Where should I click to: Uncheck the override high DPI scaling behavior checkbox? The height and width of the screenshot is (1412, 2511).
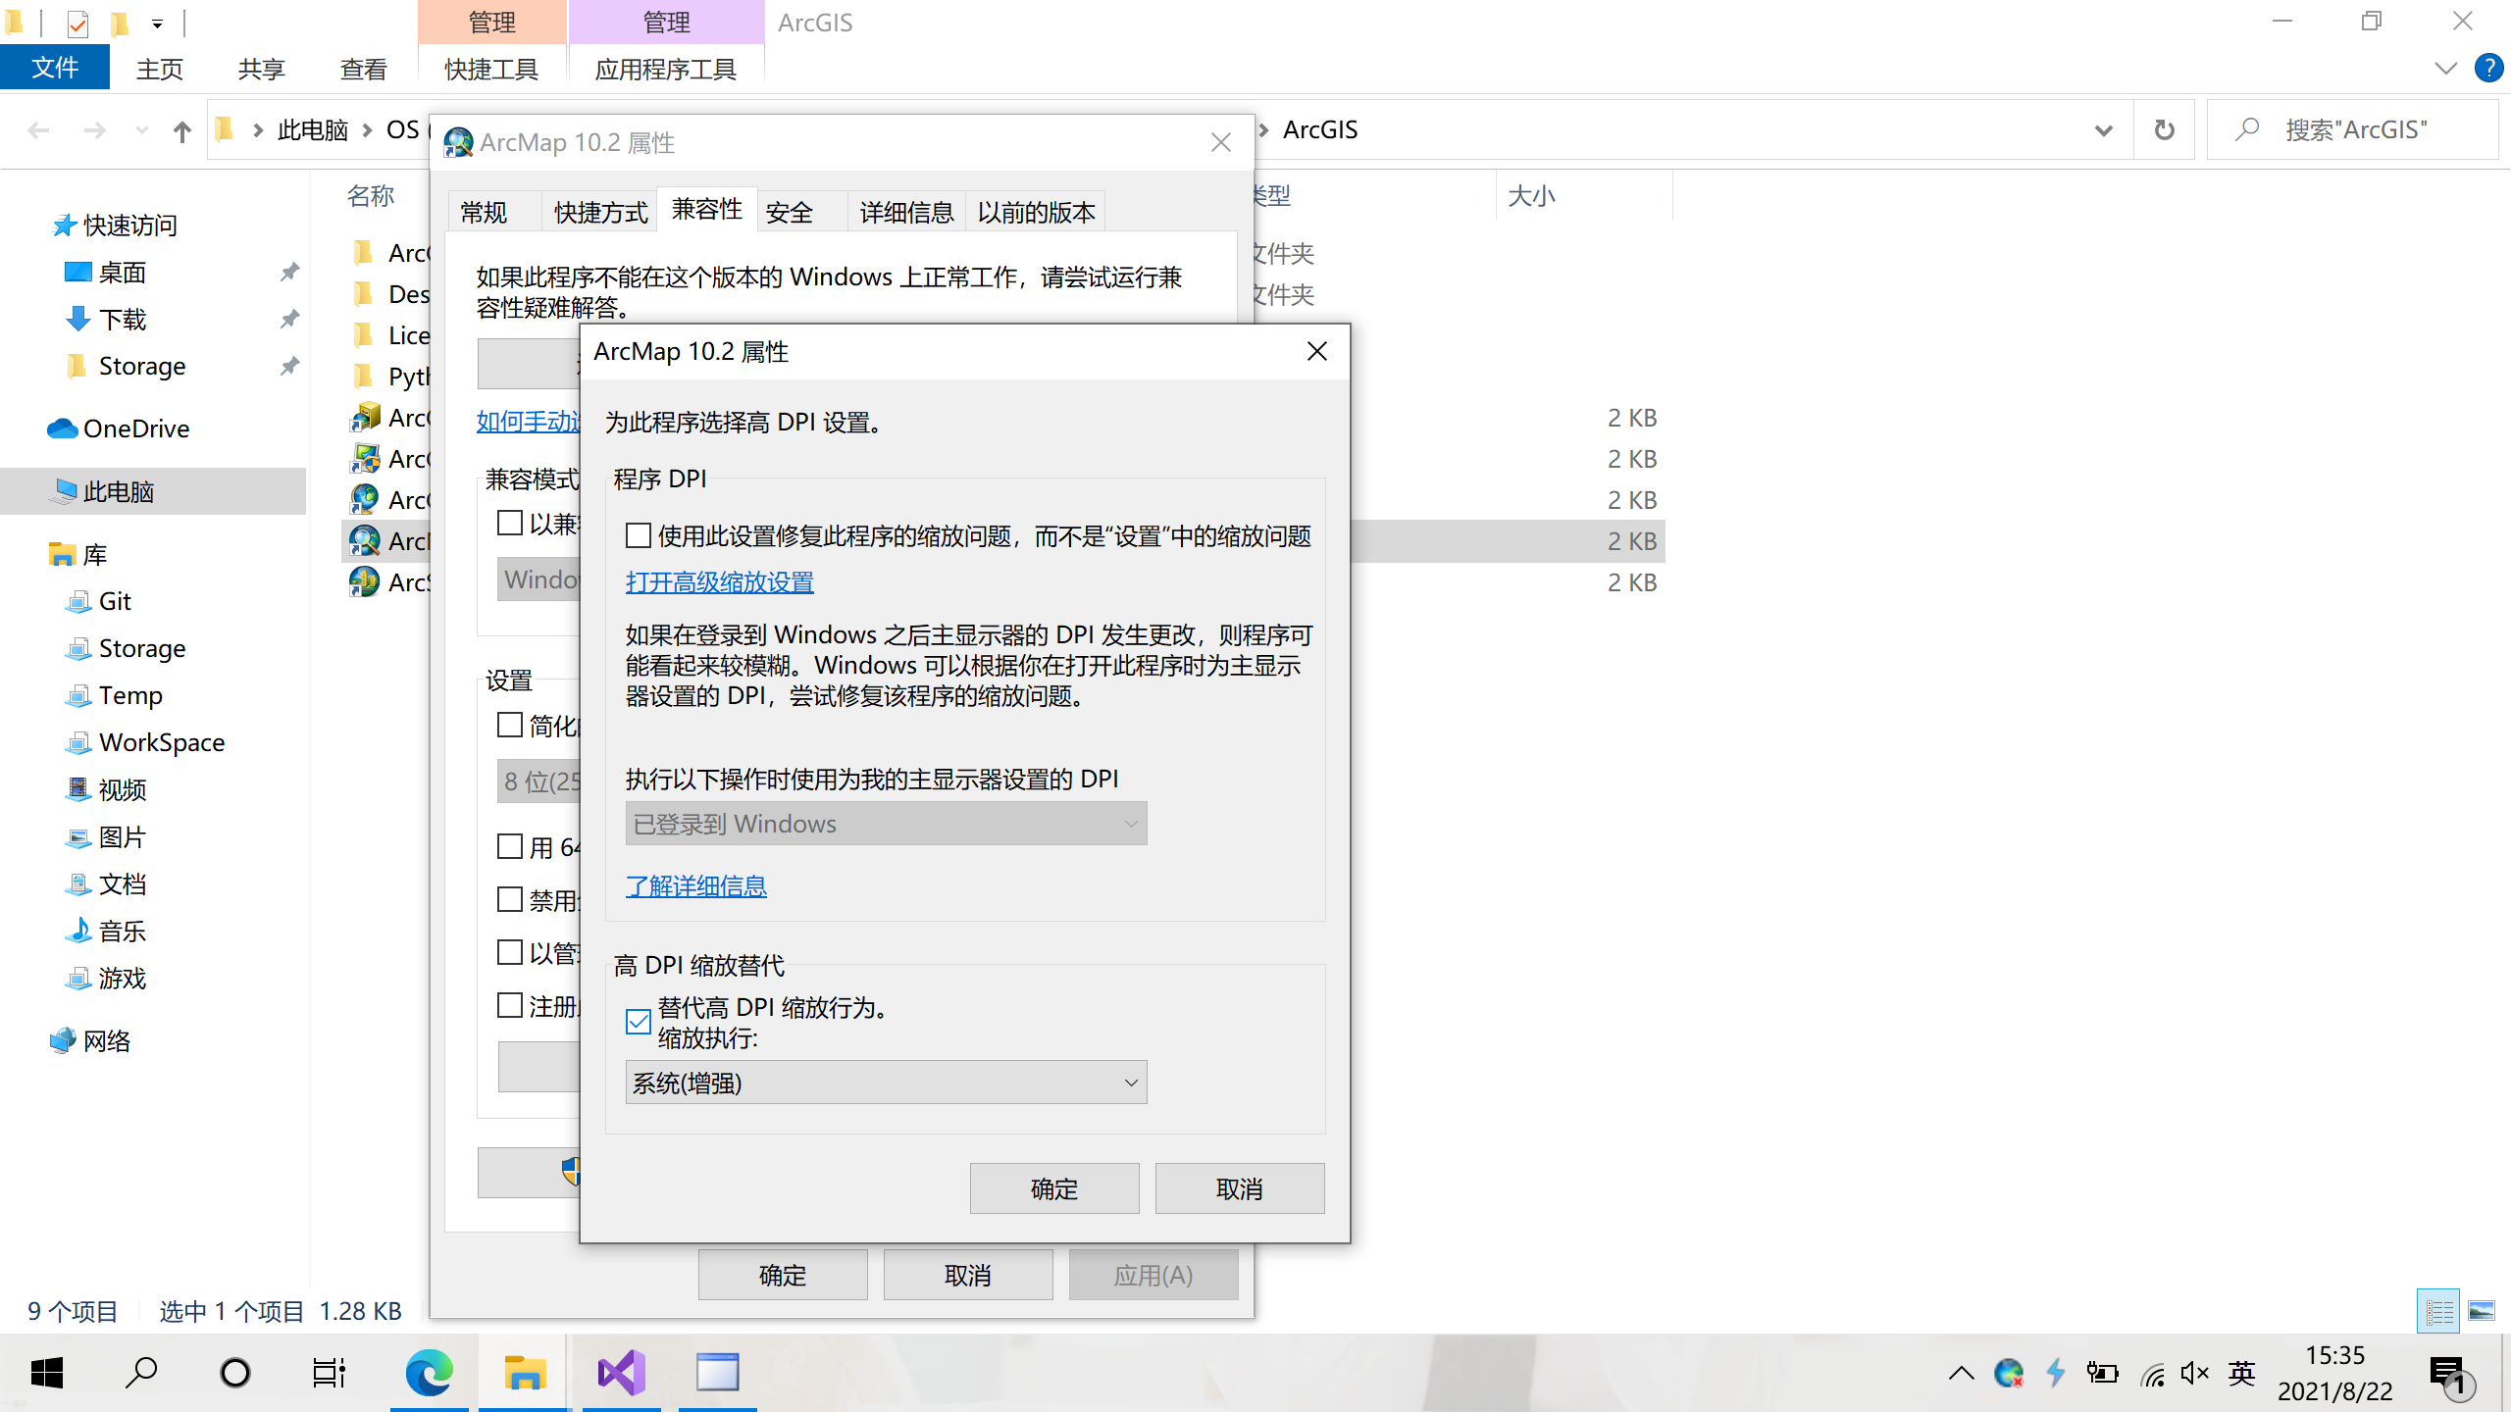coord(639,1022)
